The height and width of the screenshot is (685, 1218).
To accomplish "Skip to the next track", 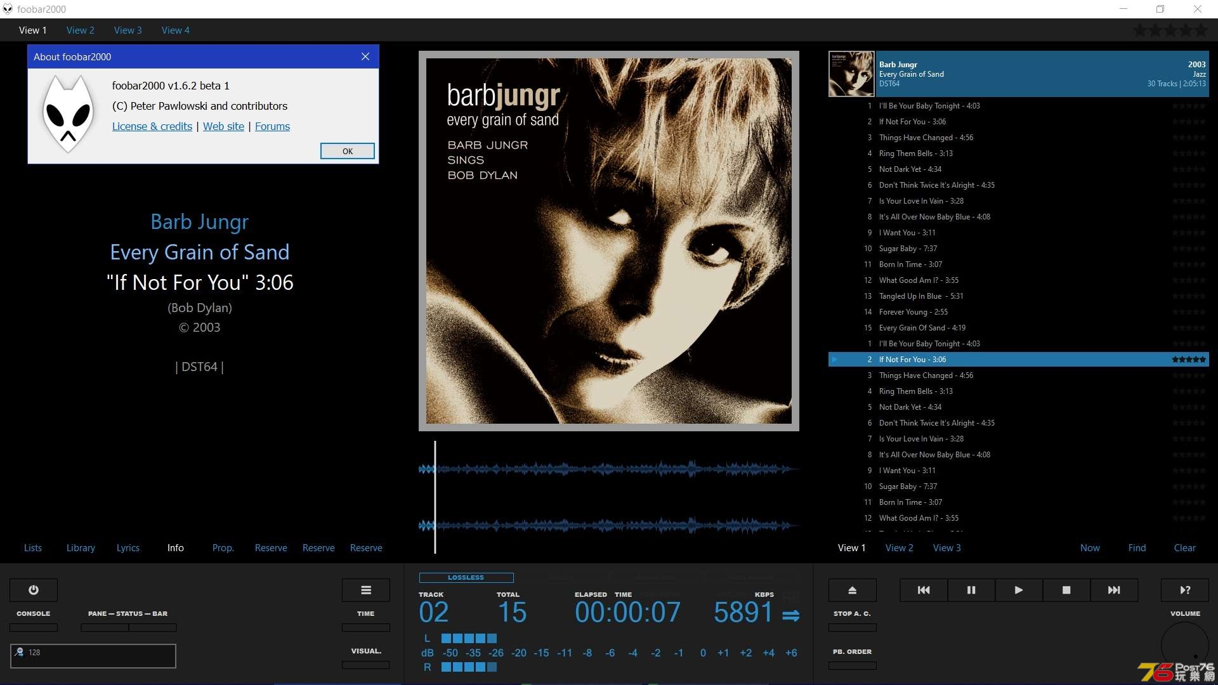I will pyautogui.click(x=1114, y=590).
